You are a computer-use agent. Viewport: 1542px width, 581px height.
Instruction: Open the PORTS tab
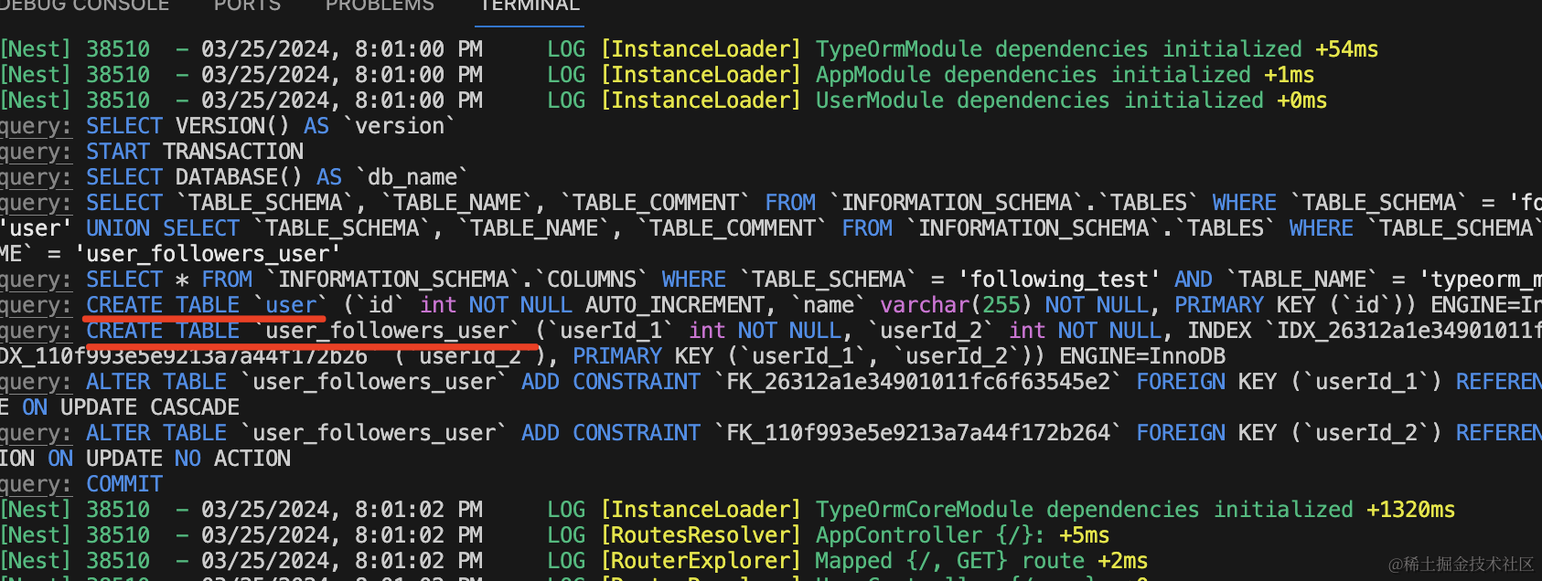(x=247, y=5)
